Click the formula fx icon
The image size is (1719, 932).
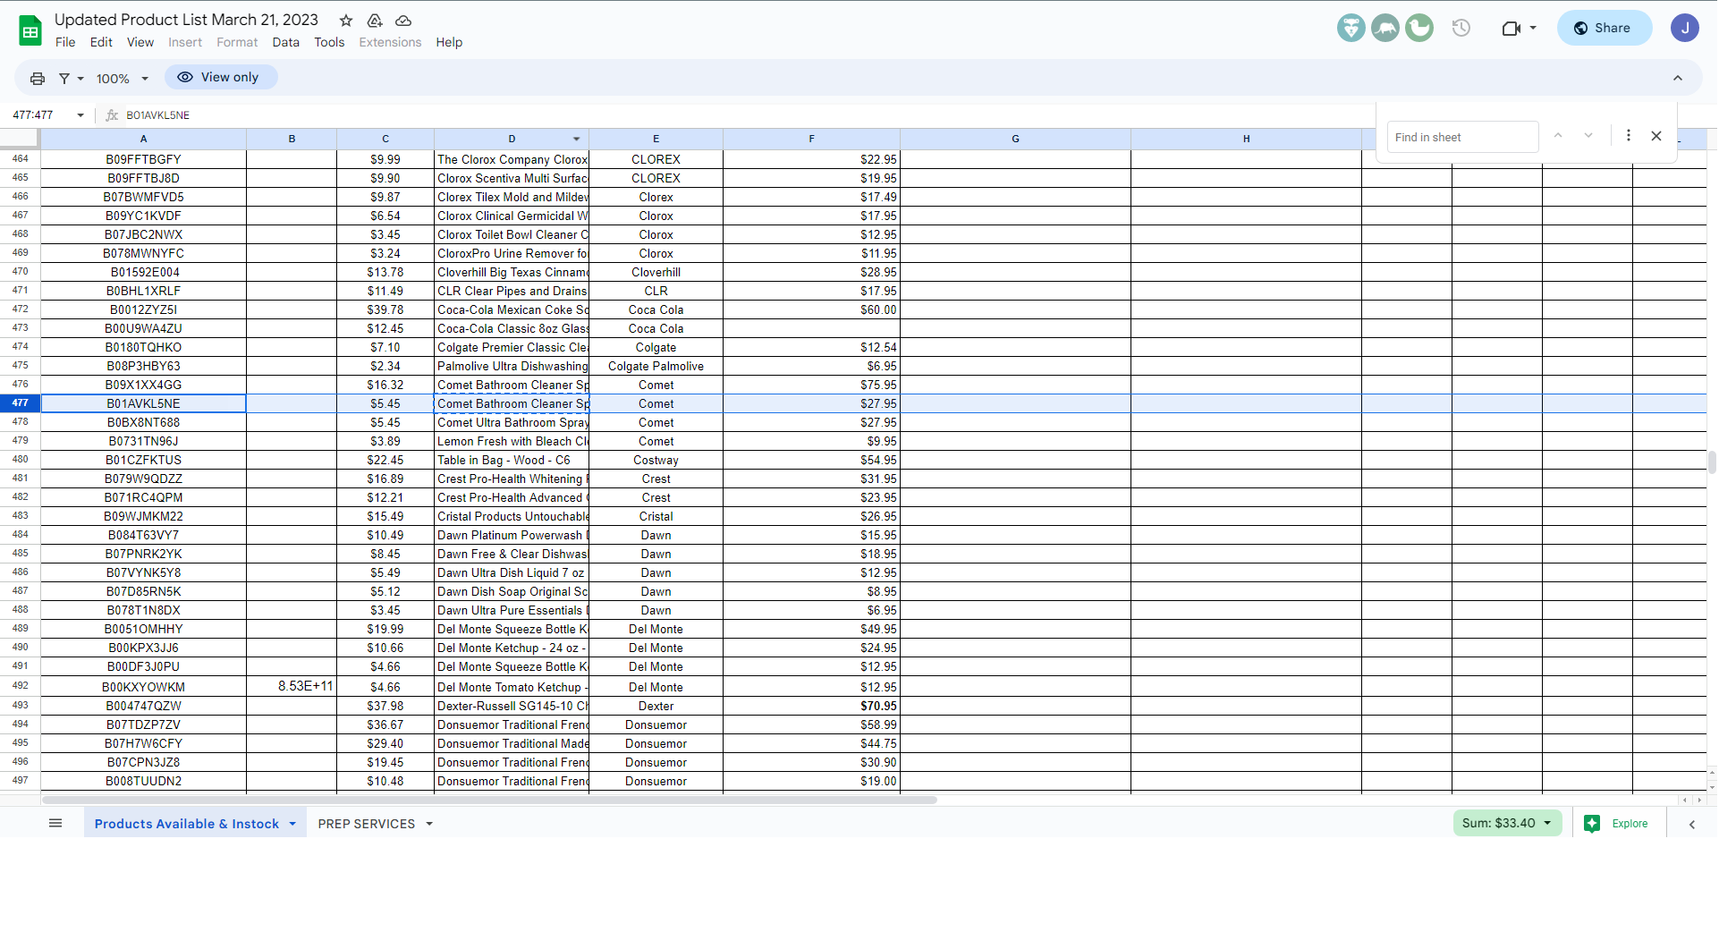coord(112,115)
